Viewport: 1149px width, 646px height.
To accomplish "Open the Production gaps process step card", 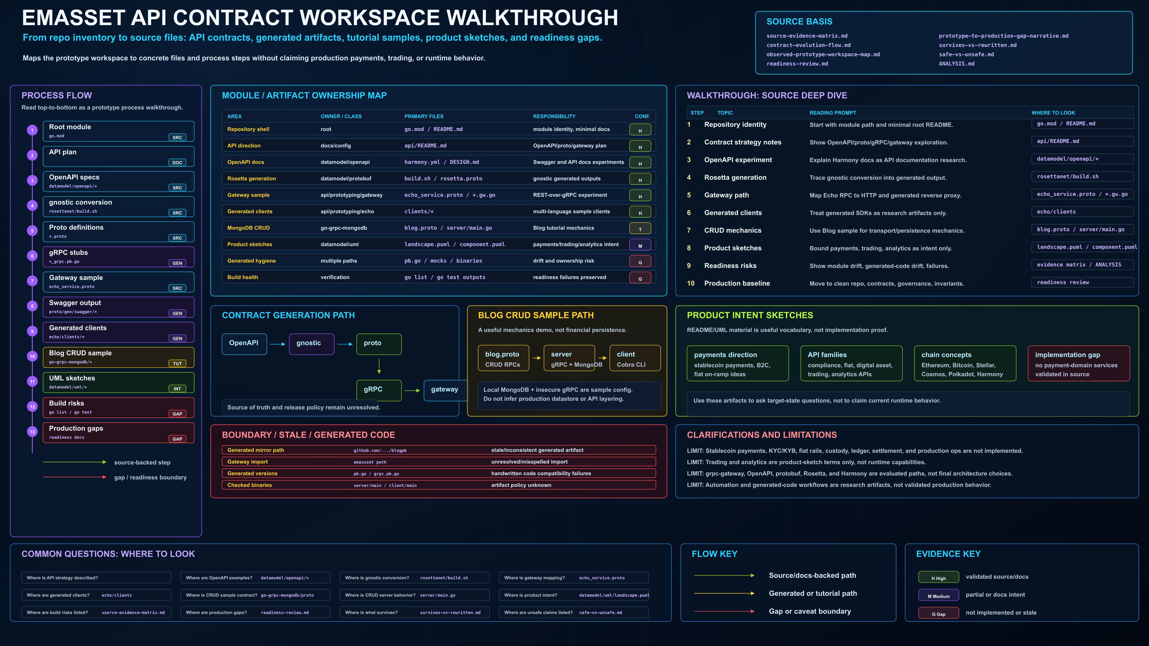I will click(x=119, y=432).
